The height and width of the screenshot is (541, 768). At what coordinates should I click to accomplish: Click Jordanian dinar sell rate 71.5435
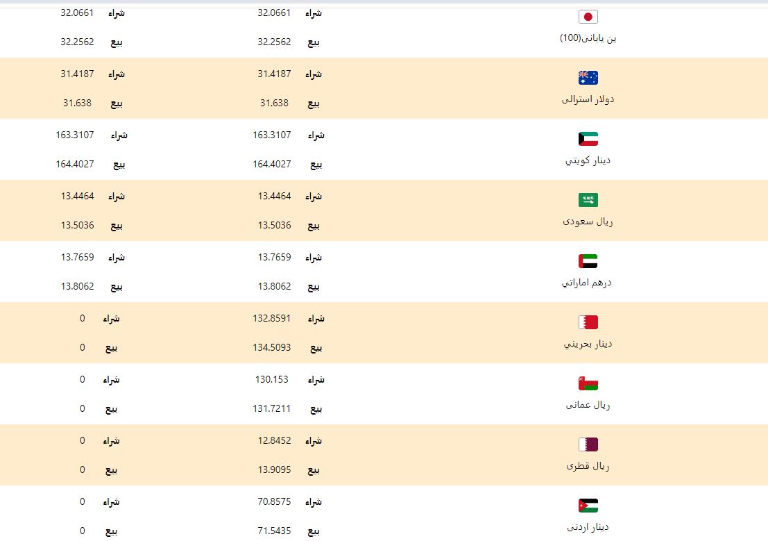(274, 531)
